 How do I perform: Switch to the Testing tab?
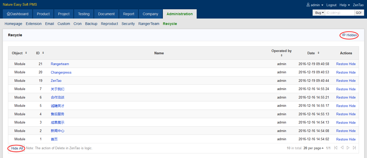[x=84, y=14]
